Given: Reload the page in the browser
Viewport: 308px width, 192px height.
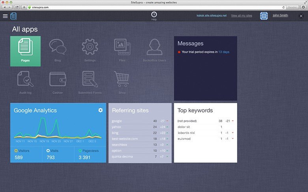Looking at the screenshot, I should 284,7.
